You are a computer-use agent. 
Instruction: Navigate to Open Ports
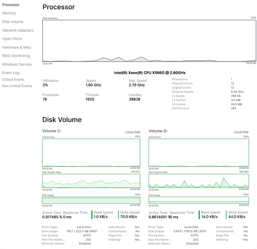pos(12,39)
